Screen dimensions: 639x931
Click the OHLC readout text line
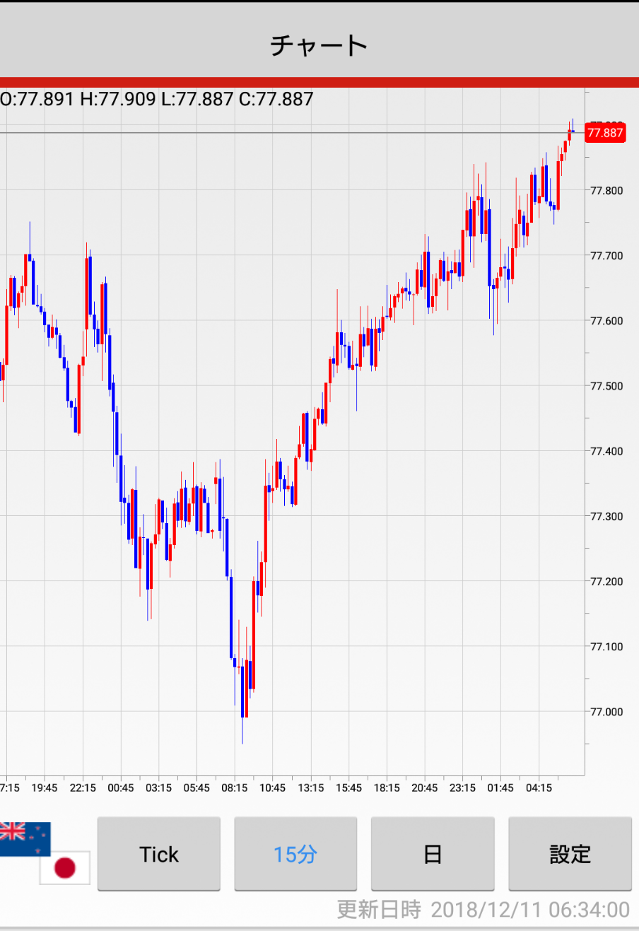(157, 99)
